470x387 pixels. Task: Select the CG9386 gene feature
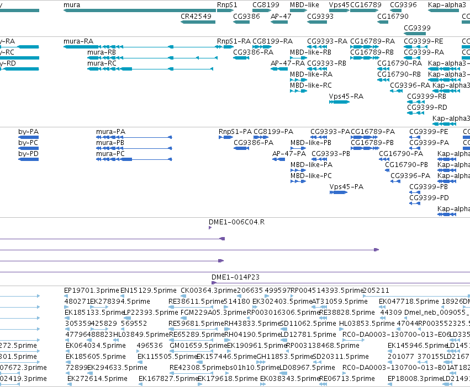(x=241, y=22)
